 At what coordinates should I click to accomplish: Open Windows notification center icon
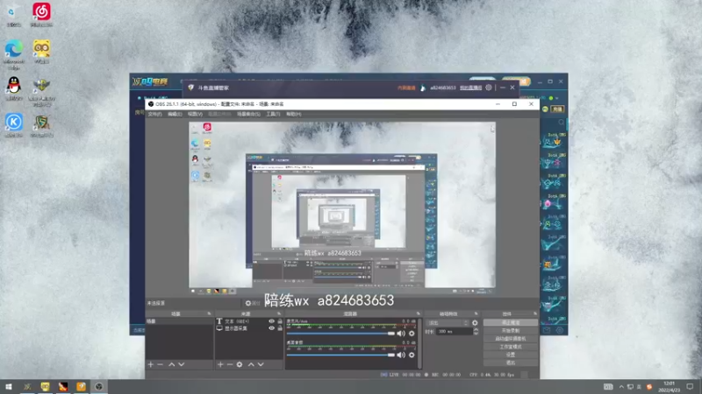tap(690, 386)
